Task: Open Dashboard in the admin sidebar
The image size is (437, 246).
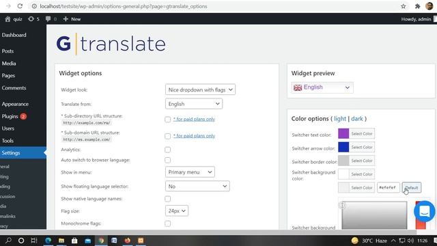Action: (14, 35)
